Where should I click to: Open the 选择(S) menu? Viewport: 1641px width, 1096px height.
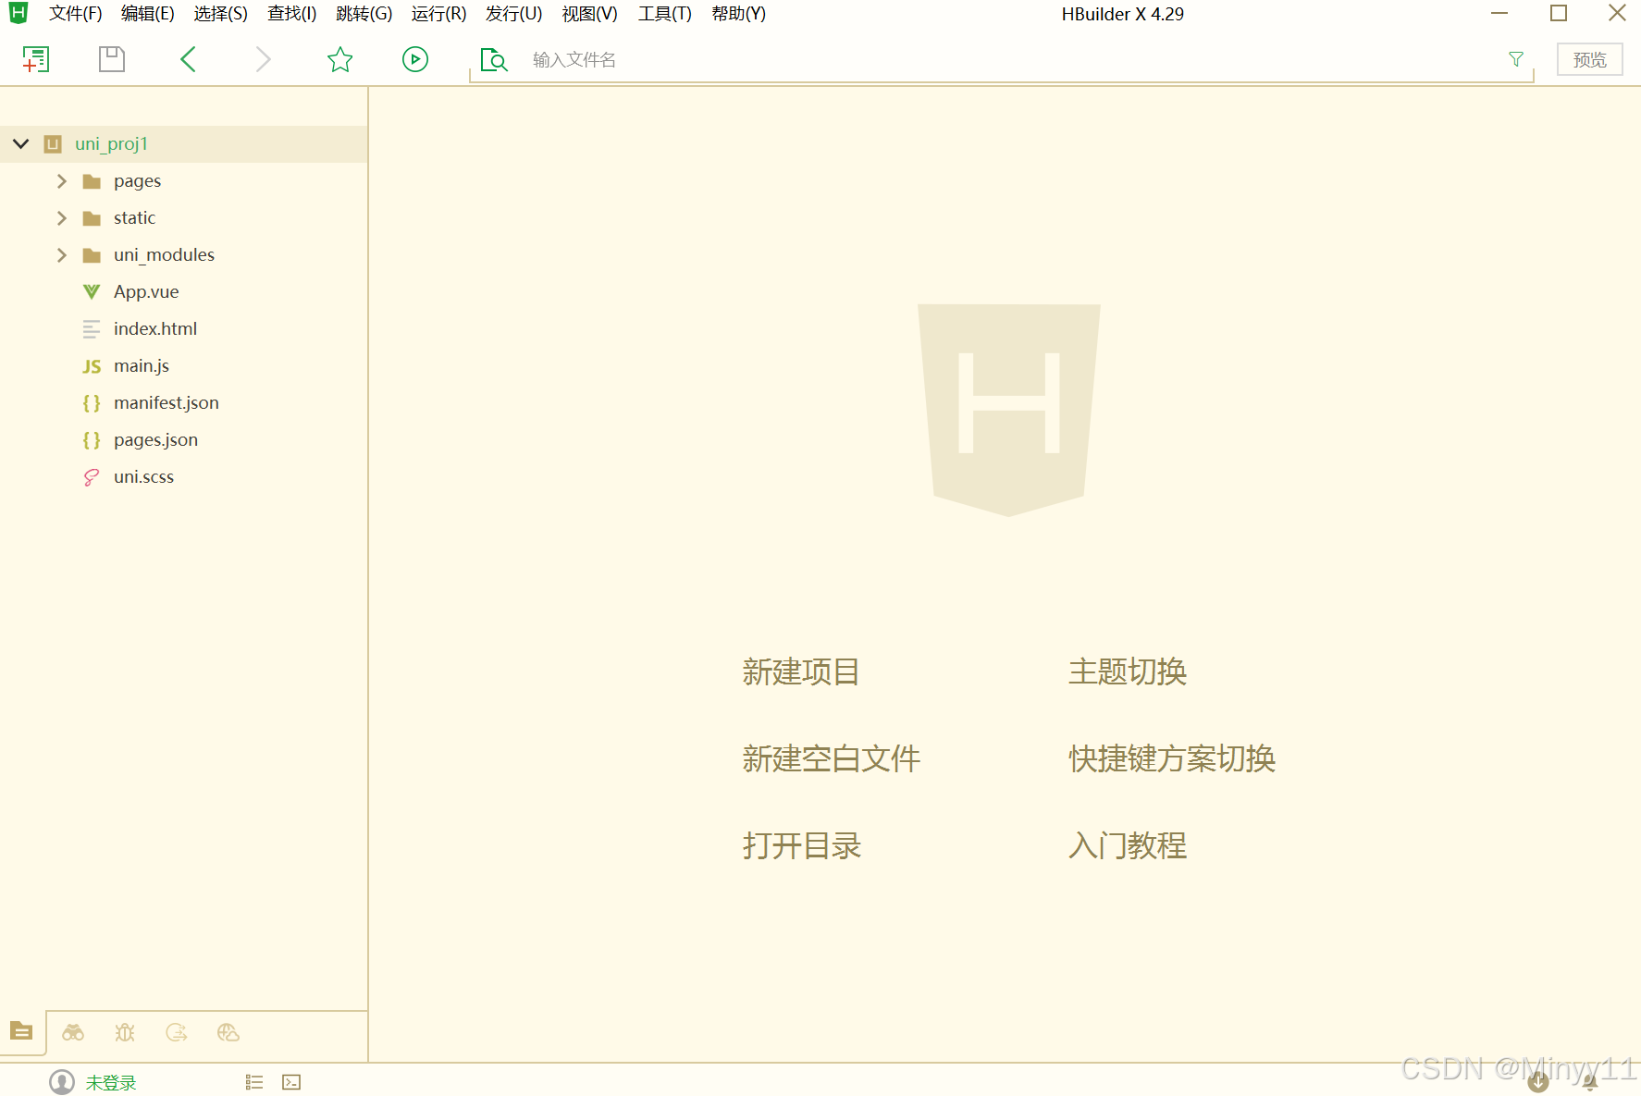pyautogui.click(x=221, y=14)
